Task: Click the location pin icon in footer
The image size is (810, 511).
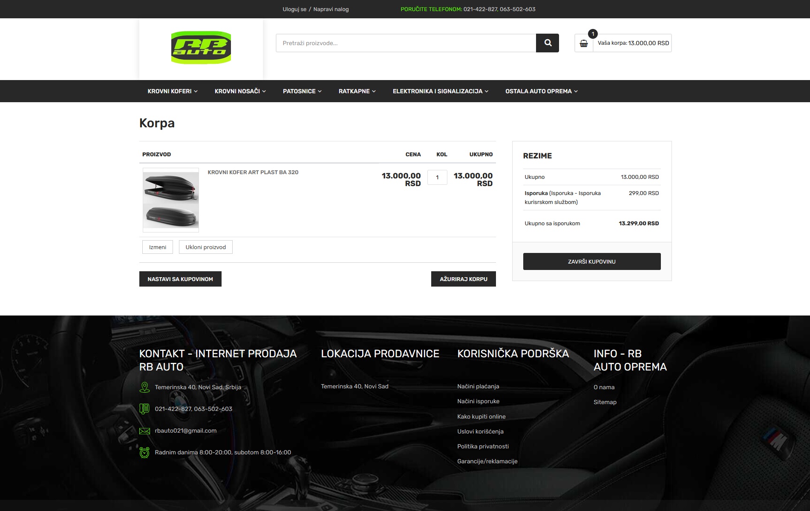Action: (x=144, y=387)
